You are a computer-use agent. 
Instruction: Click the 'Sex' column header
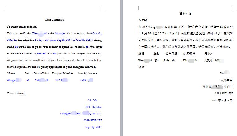(x=27, y=73)
